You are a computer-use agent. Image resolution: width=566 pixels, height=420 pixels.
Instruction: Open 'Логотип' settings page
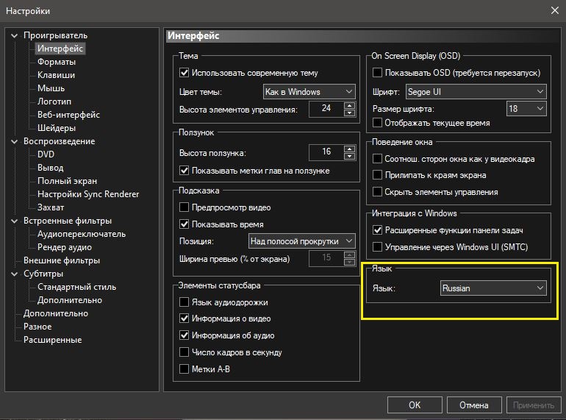pos(54,102)
